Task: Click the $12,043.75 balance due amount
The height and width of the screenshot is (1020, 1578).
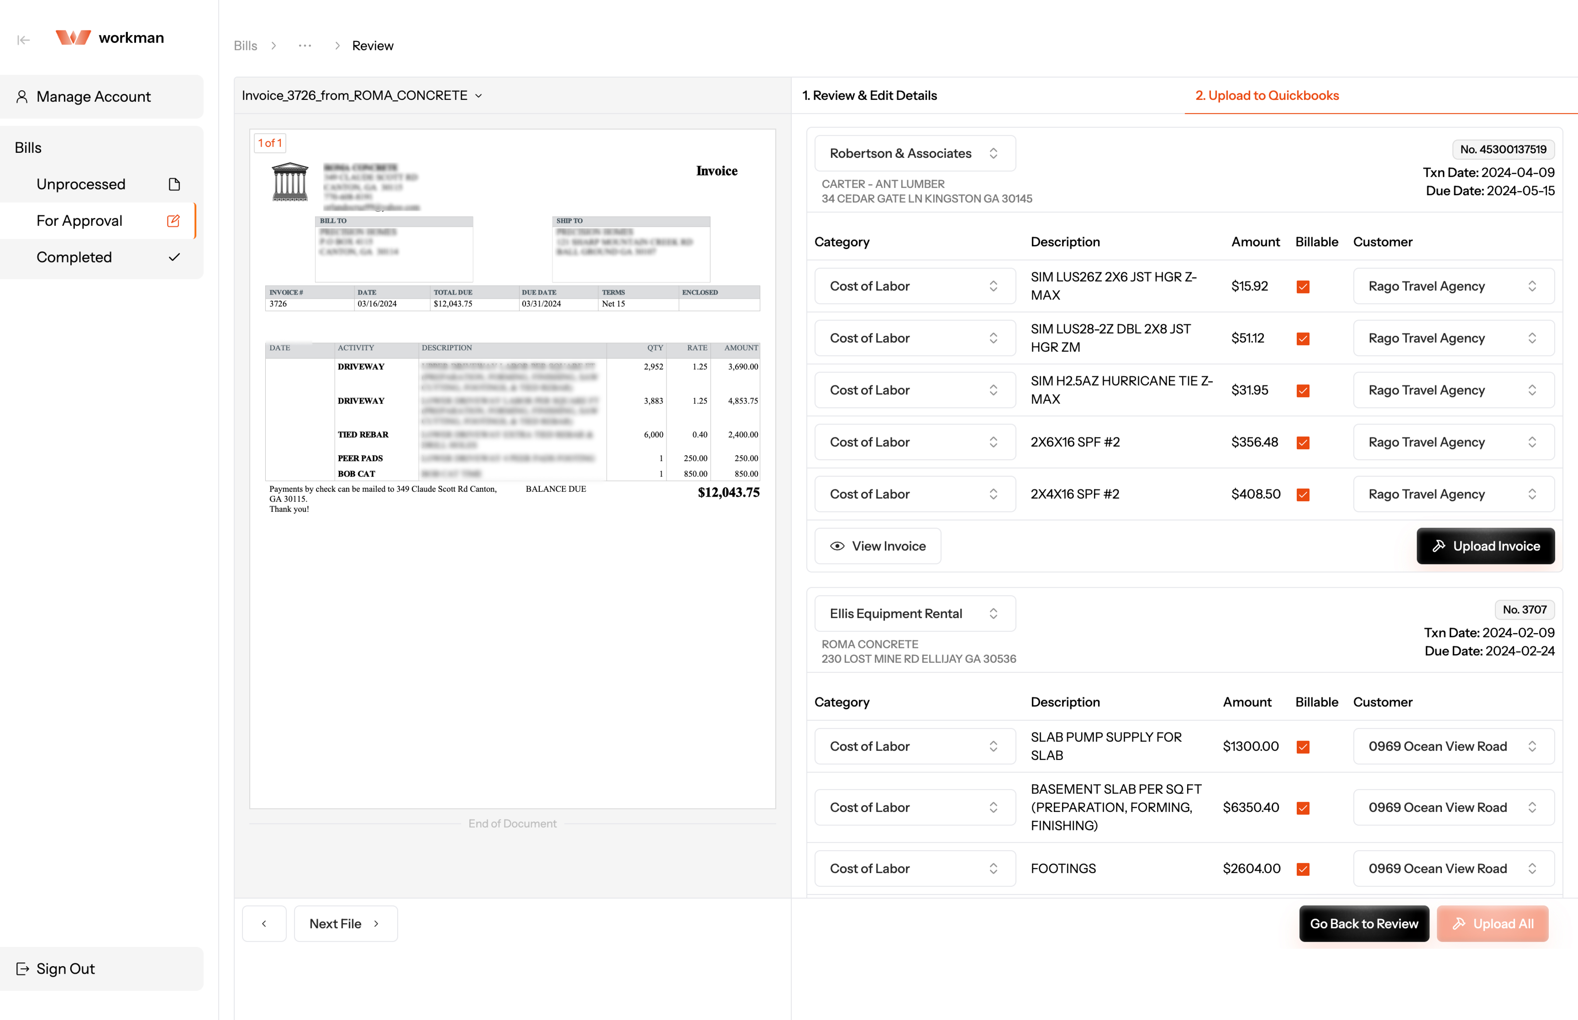Action: click(728, 492)
